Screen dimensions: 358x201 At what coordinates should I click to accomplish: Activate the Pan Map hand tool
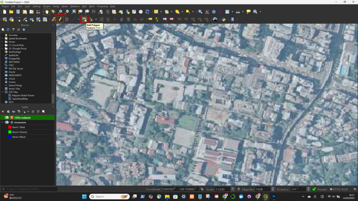click(46, 12)
